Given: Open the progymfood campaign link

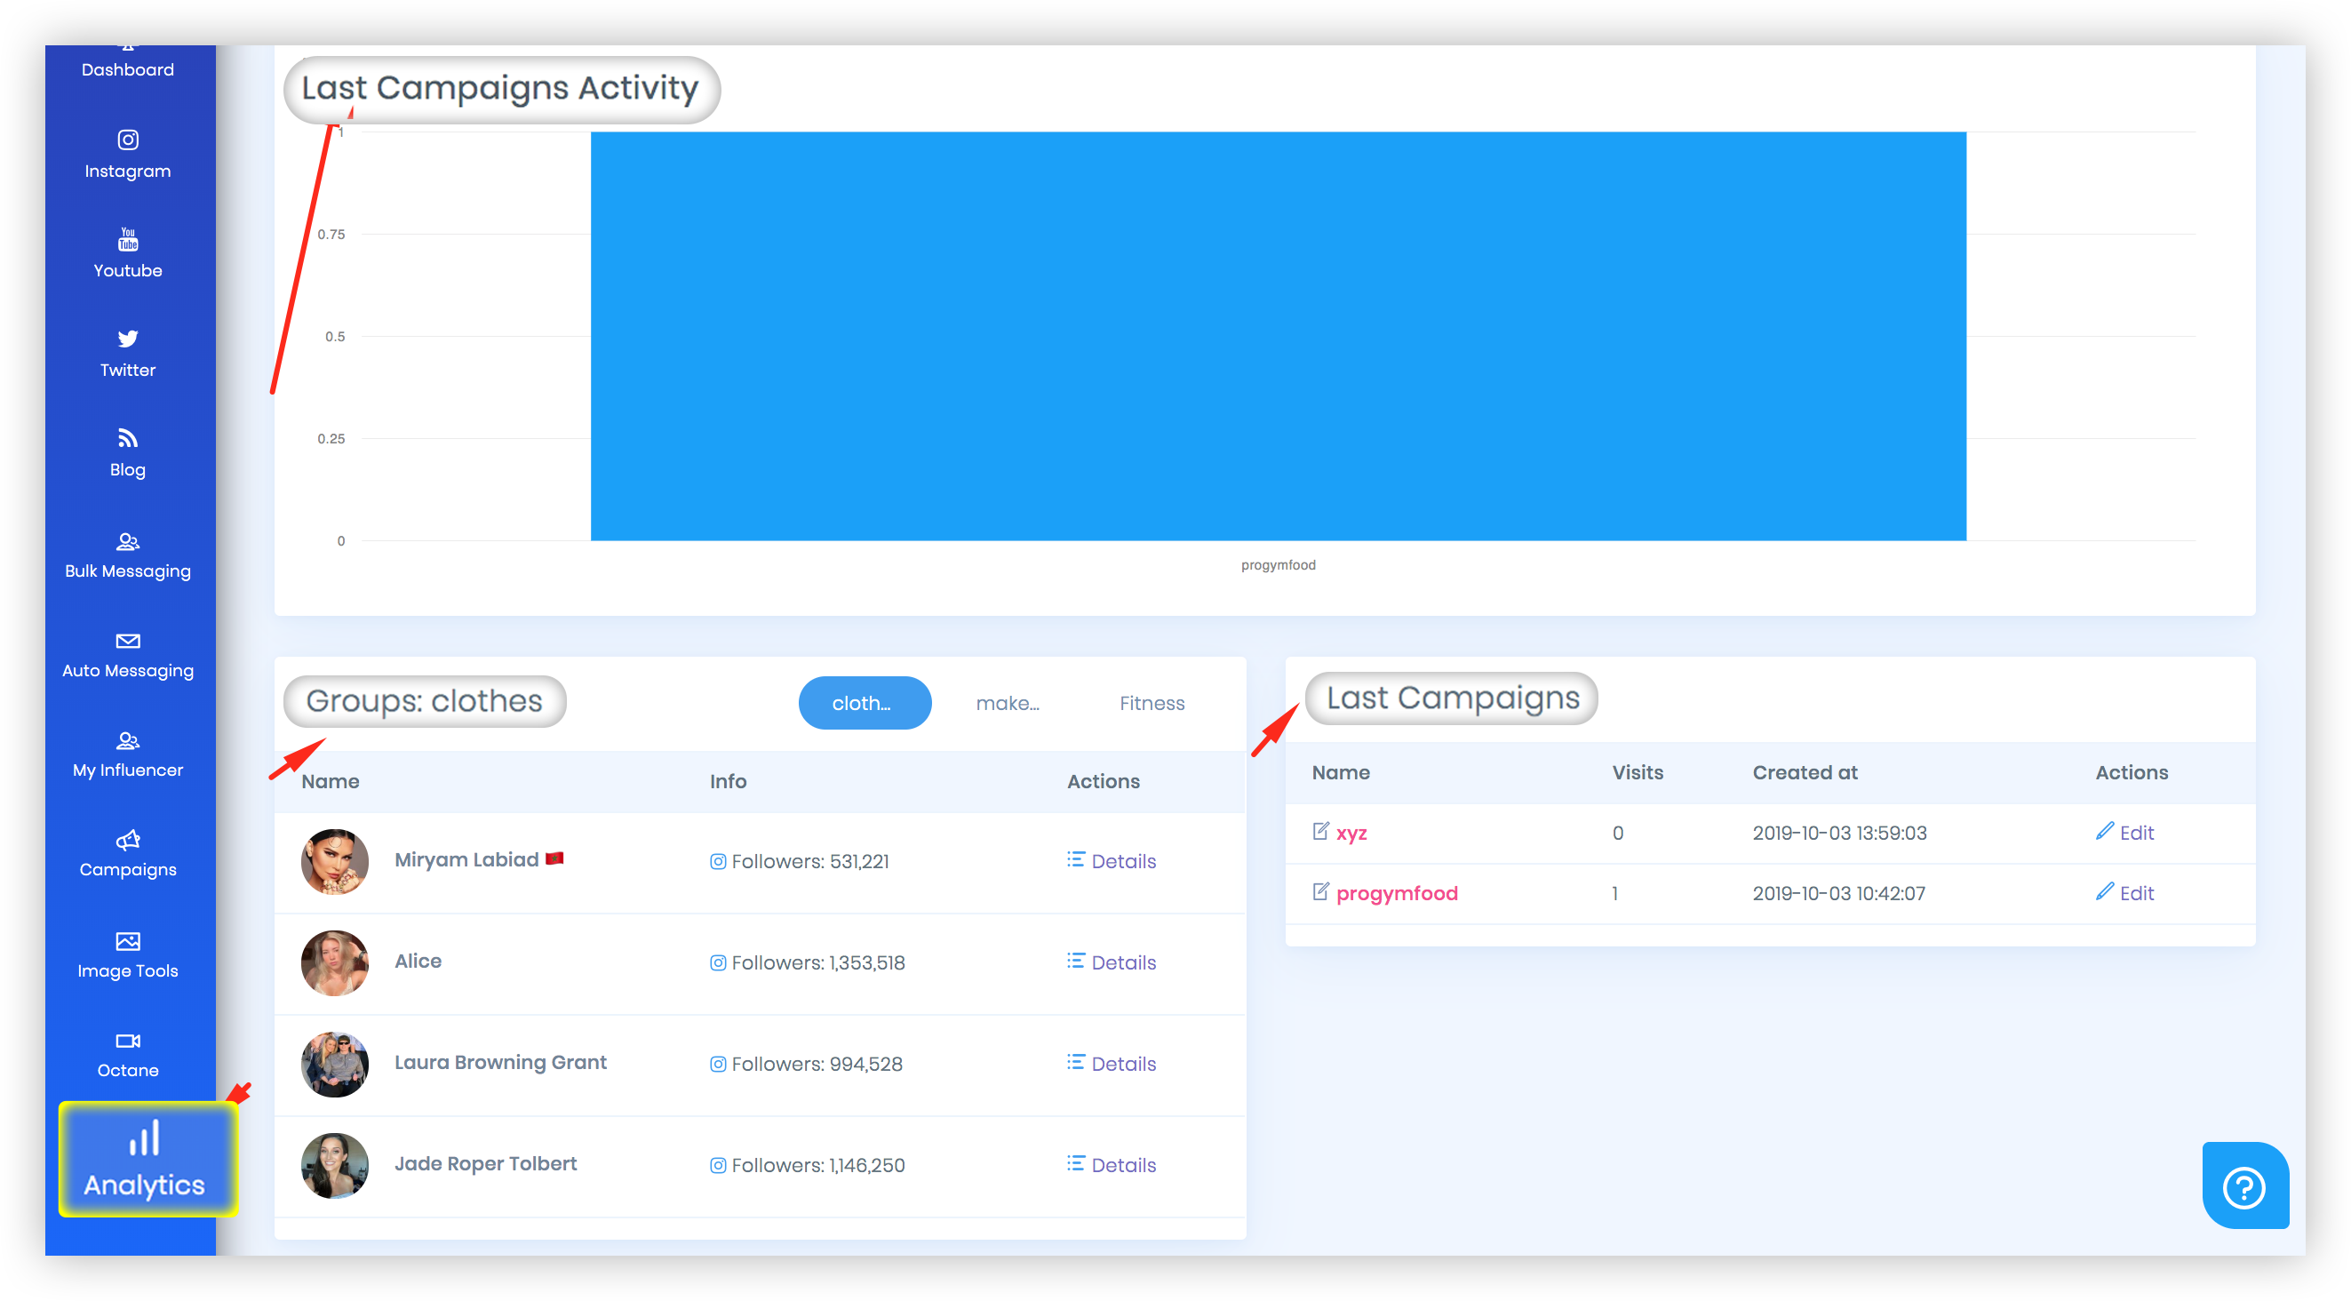Looking at the screenshot, I should point(1397,893).
